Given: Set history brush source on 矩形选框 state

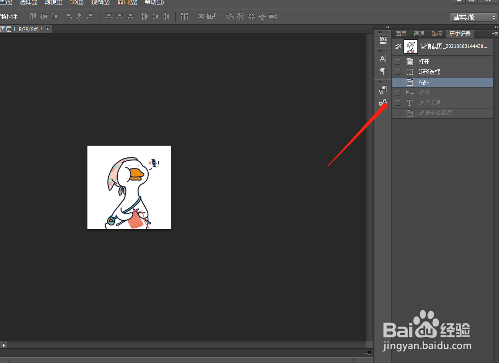Looking at the screenshot, I should (398, 72).
